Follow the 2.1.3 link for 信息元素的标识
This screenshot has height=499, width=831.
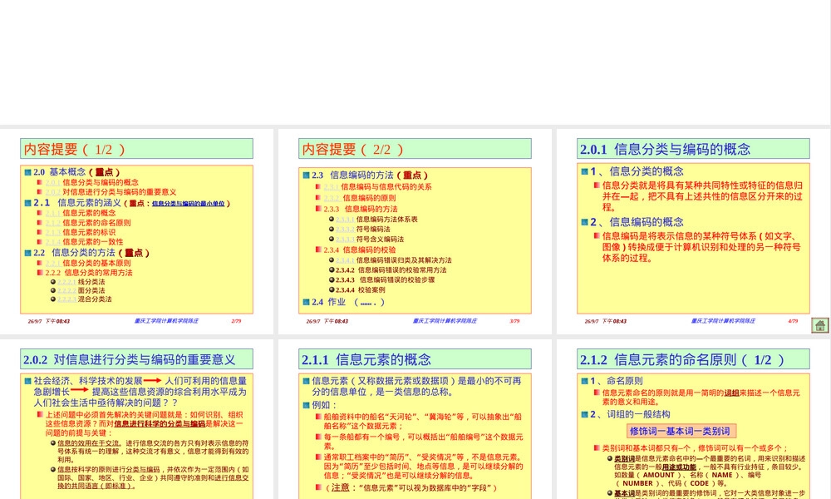53,232
